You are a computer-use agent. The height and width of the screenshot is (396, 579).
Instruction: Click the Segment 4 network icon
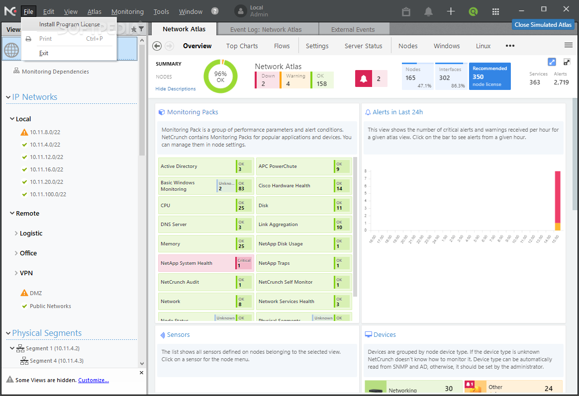tap(24, 361)
